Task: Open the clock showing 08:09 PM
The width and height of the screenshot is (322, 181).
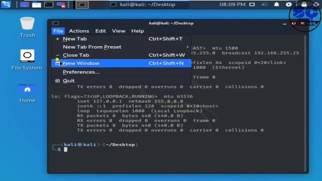Action: 232,5
